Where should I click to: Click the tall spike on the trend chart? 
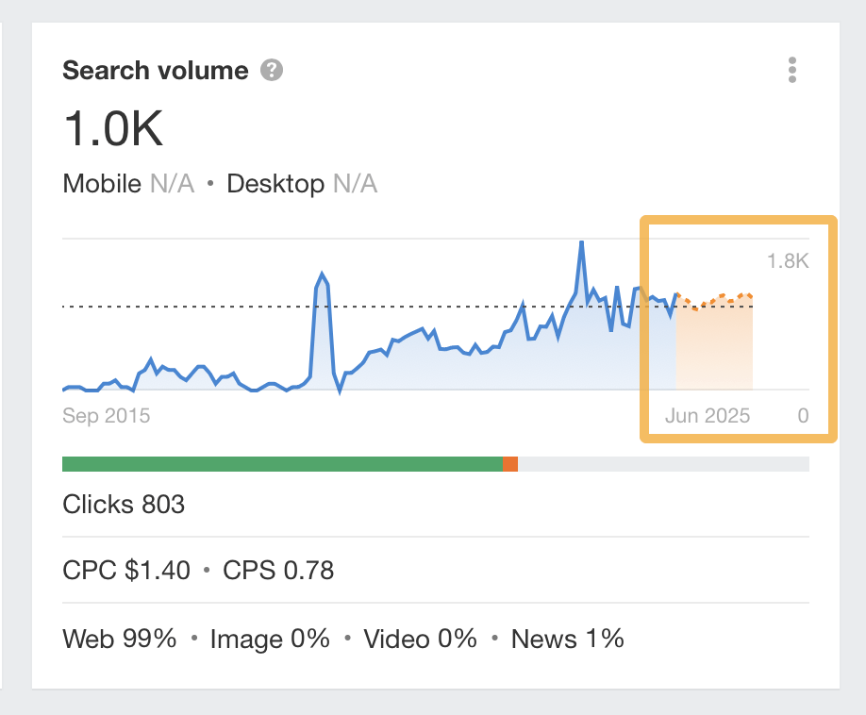point(582,245)
